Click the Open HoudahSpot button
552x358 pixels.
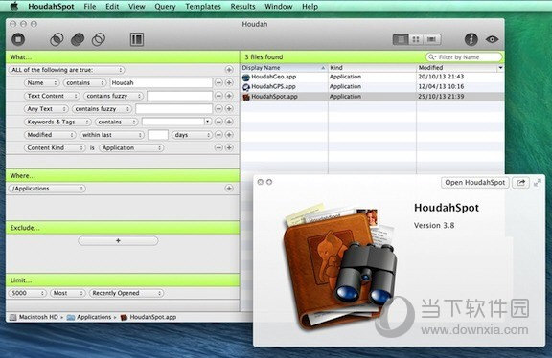475,183
